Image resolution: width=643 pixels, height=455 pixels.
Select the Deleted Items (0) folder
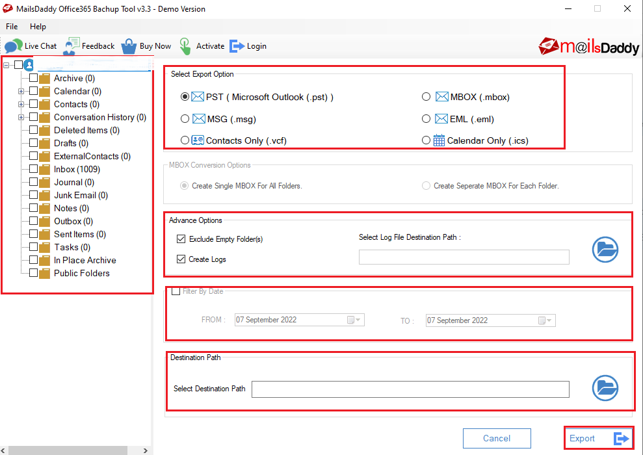[x=86, y=131]
